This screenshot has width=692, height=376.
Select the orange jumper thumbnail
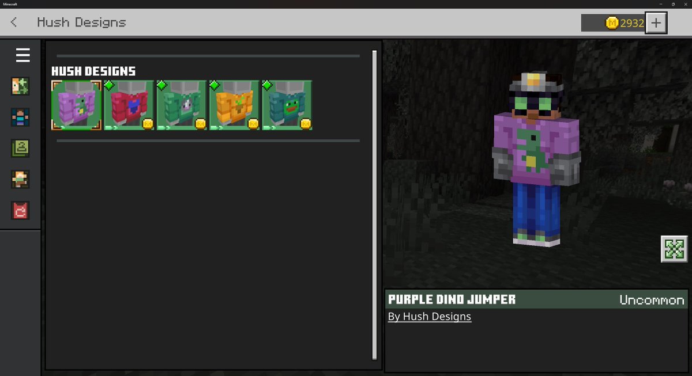(234, 105)
